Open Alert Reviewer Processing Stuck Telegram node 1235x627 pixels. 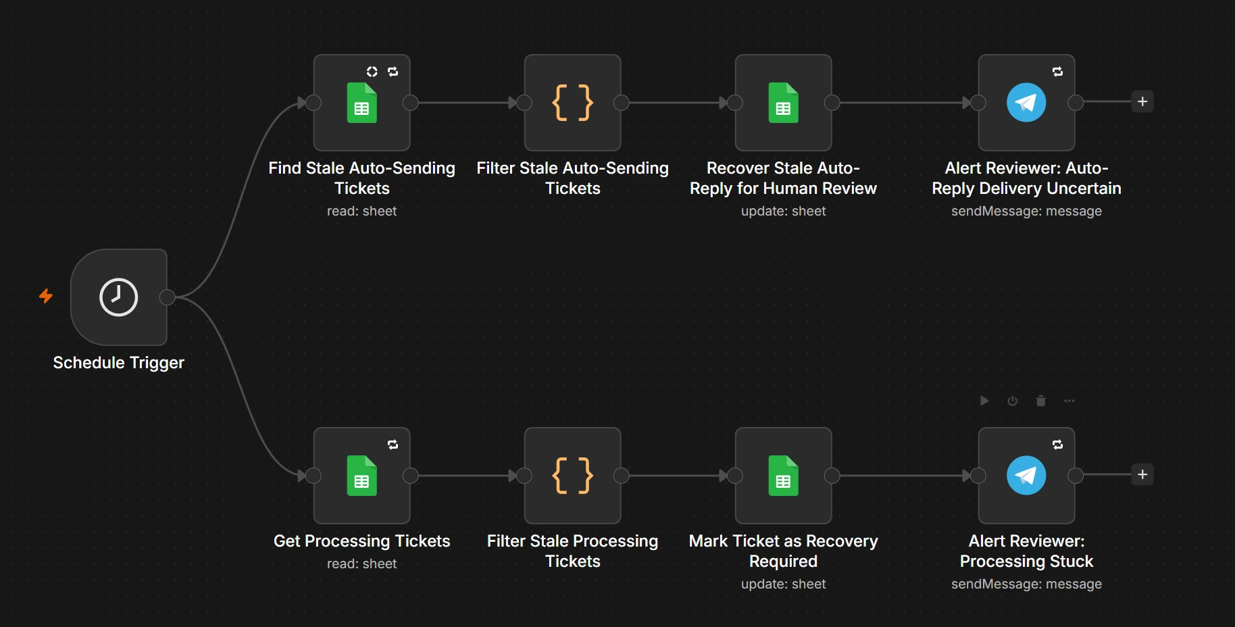(1027, 476)
